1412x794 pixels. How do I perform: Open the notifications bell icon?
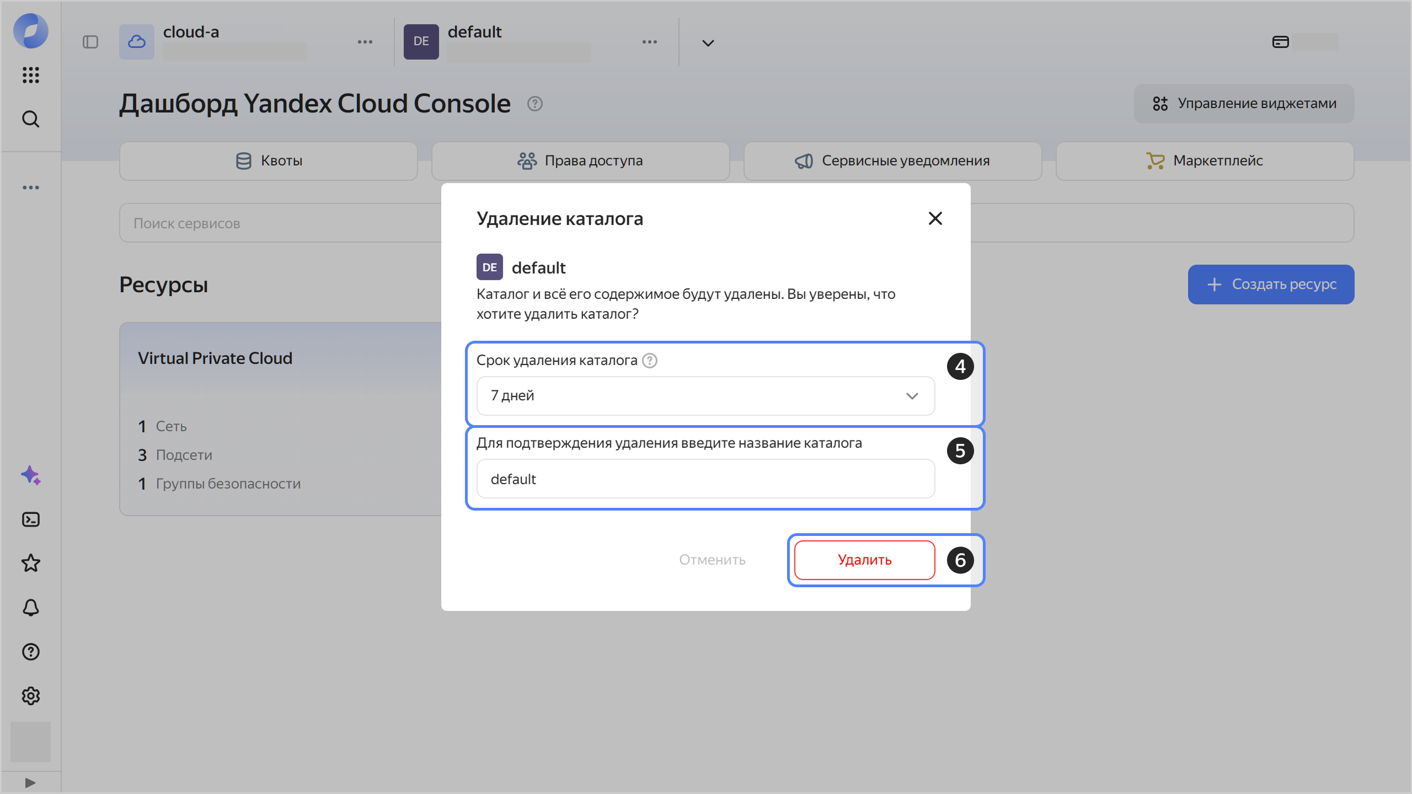31,608
